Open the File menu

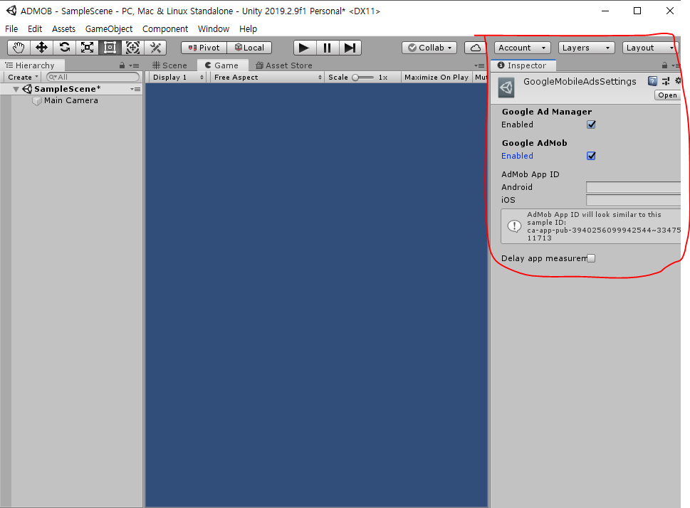[x=11, y=28]
